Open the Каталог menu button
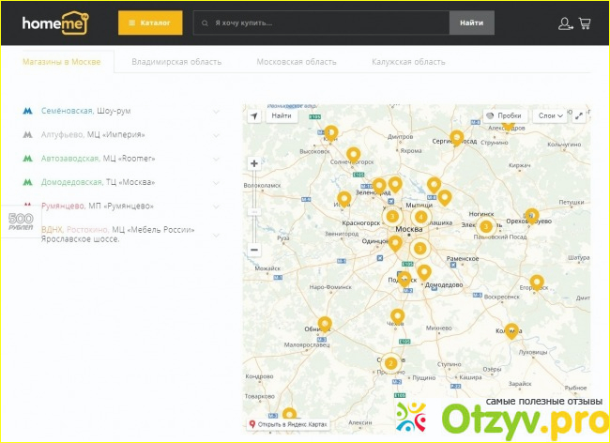The height and width of the screenshot is (443, 610). [150, 23]
